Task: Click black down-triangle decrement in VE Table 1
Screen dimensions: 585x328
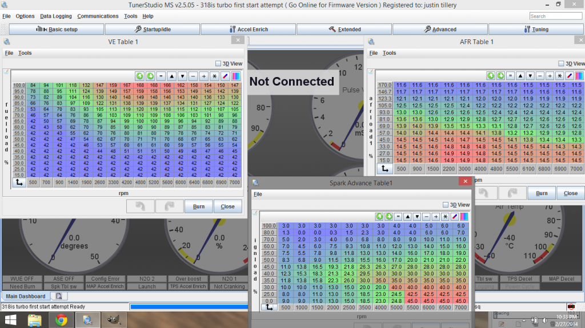Action: pyautogui.click(x=182, y=76)
